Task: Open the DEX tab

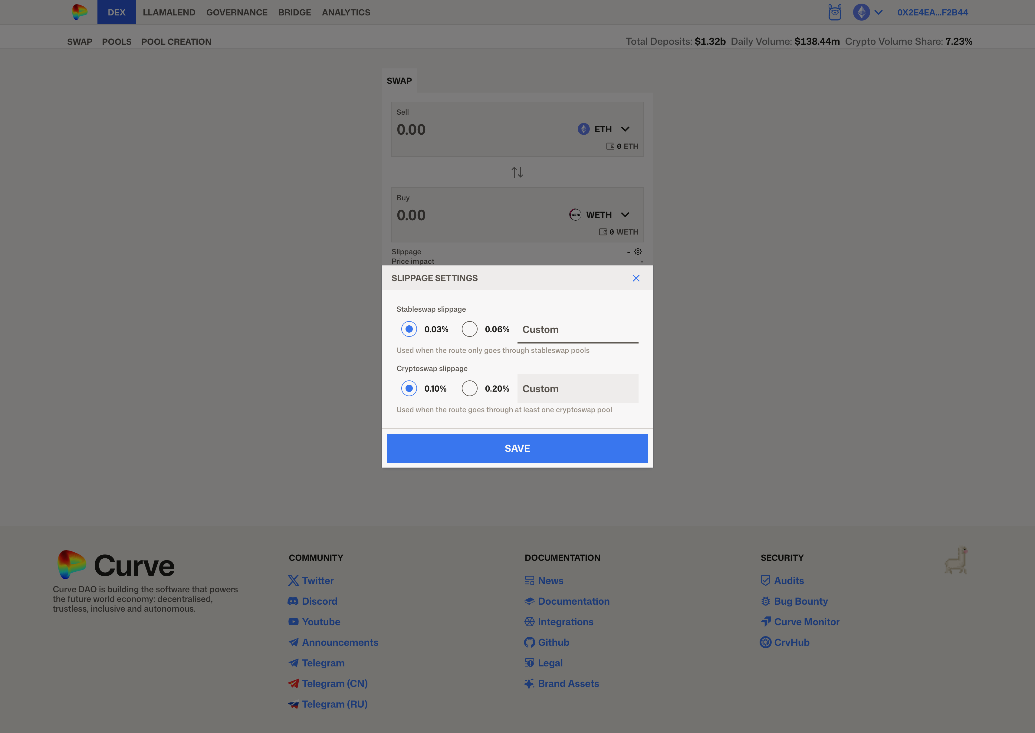Action: (117, 12)
